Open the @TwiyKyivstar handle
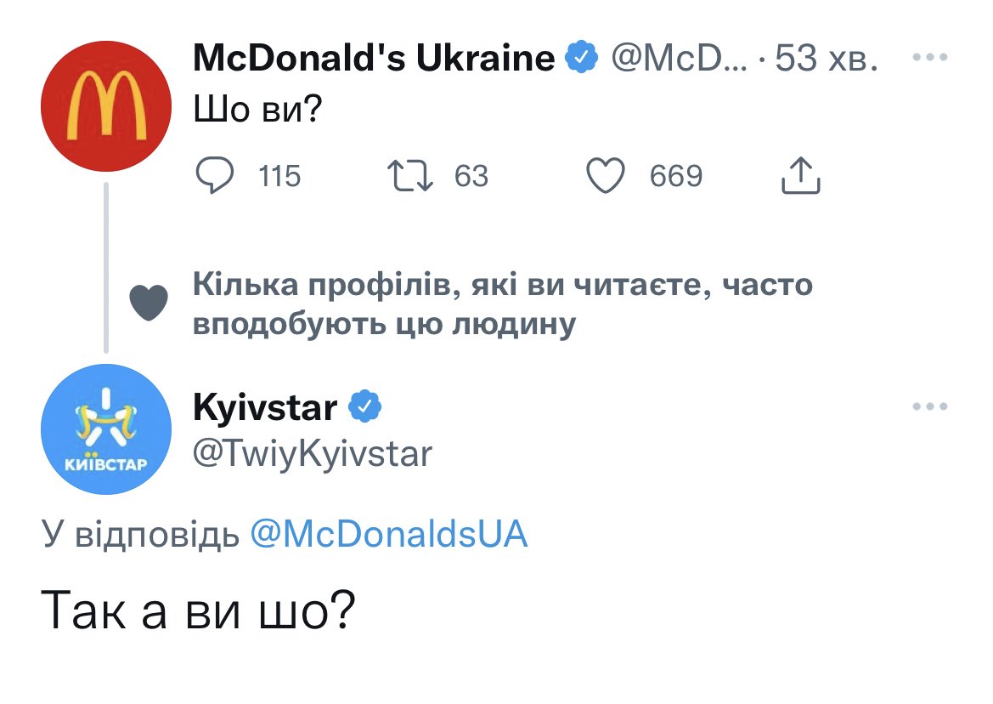This screenshot has height=704, width=993. tap(313, 453)
